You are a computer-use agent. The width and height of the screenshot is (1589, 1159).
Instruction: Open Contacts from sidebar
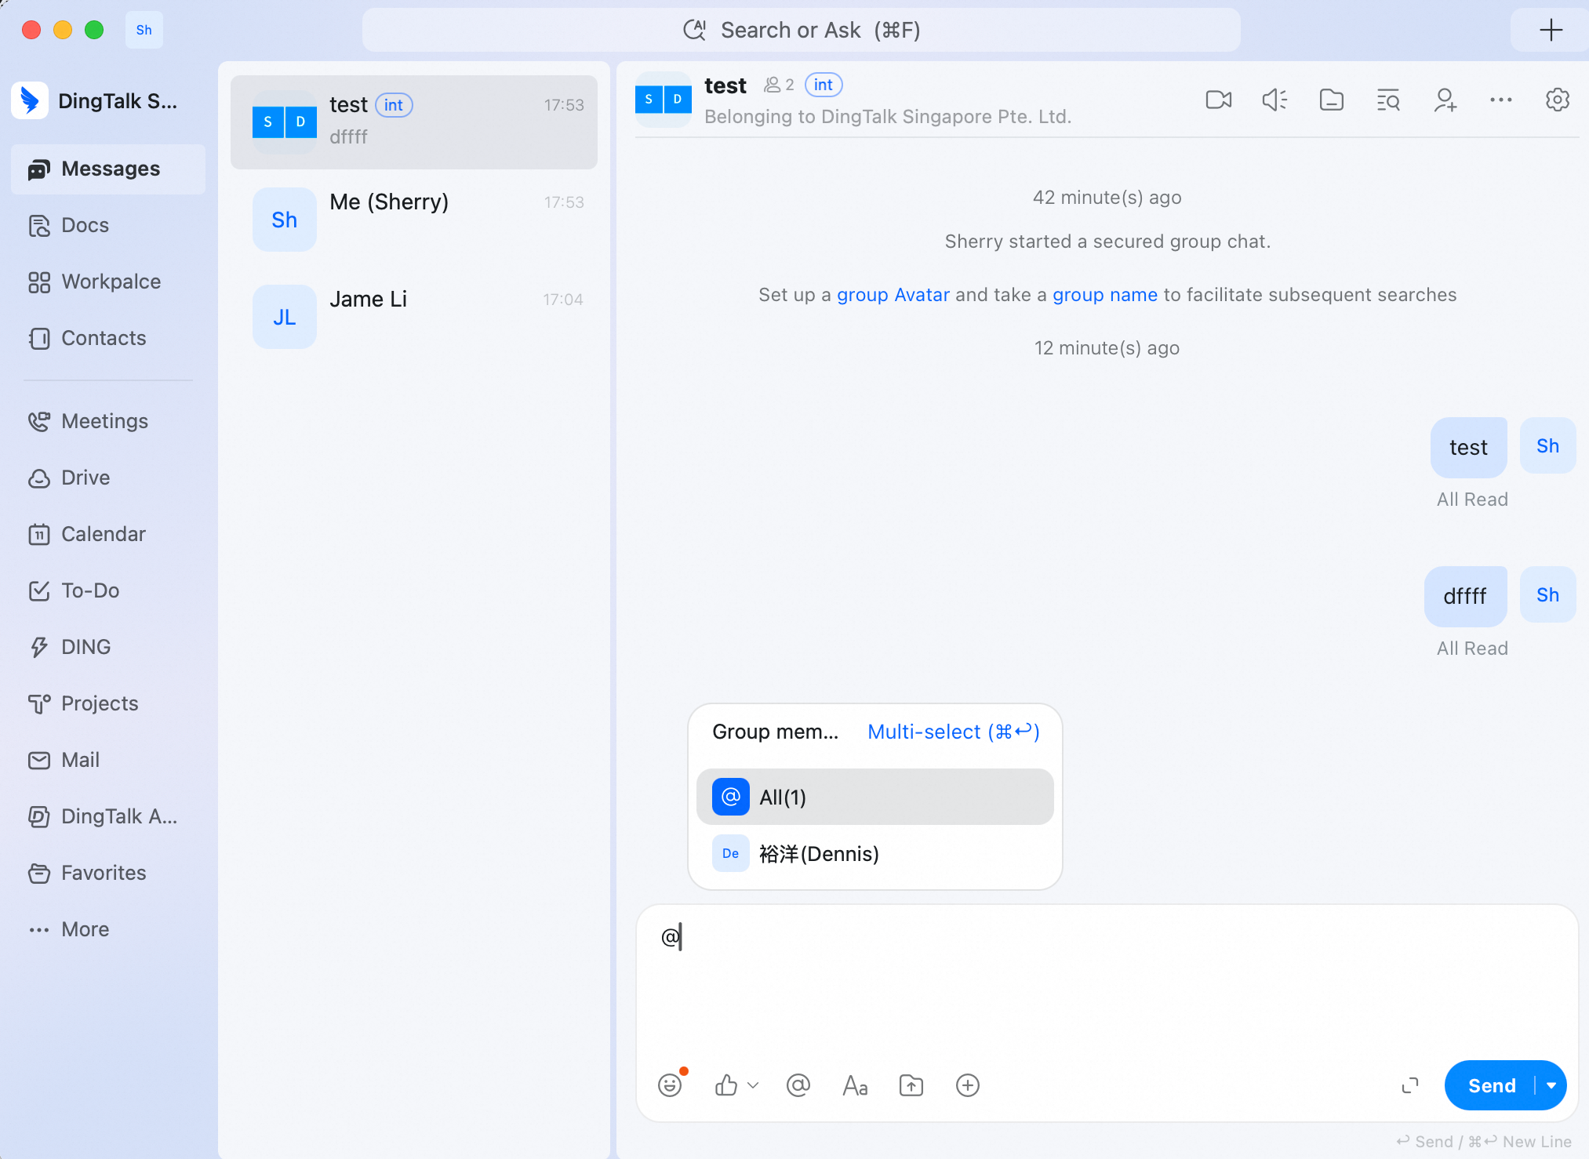tap(108, 338)
